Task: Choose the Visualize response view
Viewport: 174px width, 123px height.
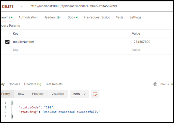Action: coord(58,94)
